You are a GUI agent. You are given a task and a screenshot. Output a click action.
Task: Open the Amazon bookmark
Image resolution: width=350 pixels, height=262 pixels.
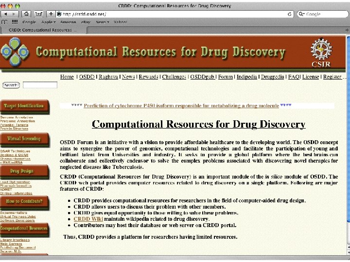tap(68, 22)
